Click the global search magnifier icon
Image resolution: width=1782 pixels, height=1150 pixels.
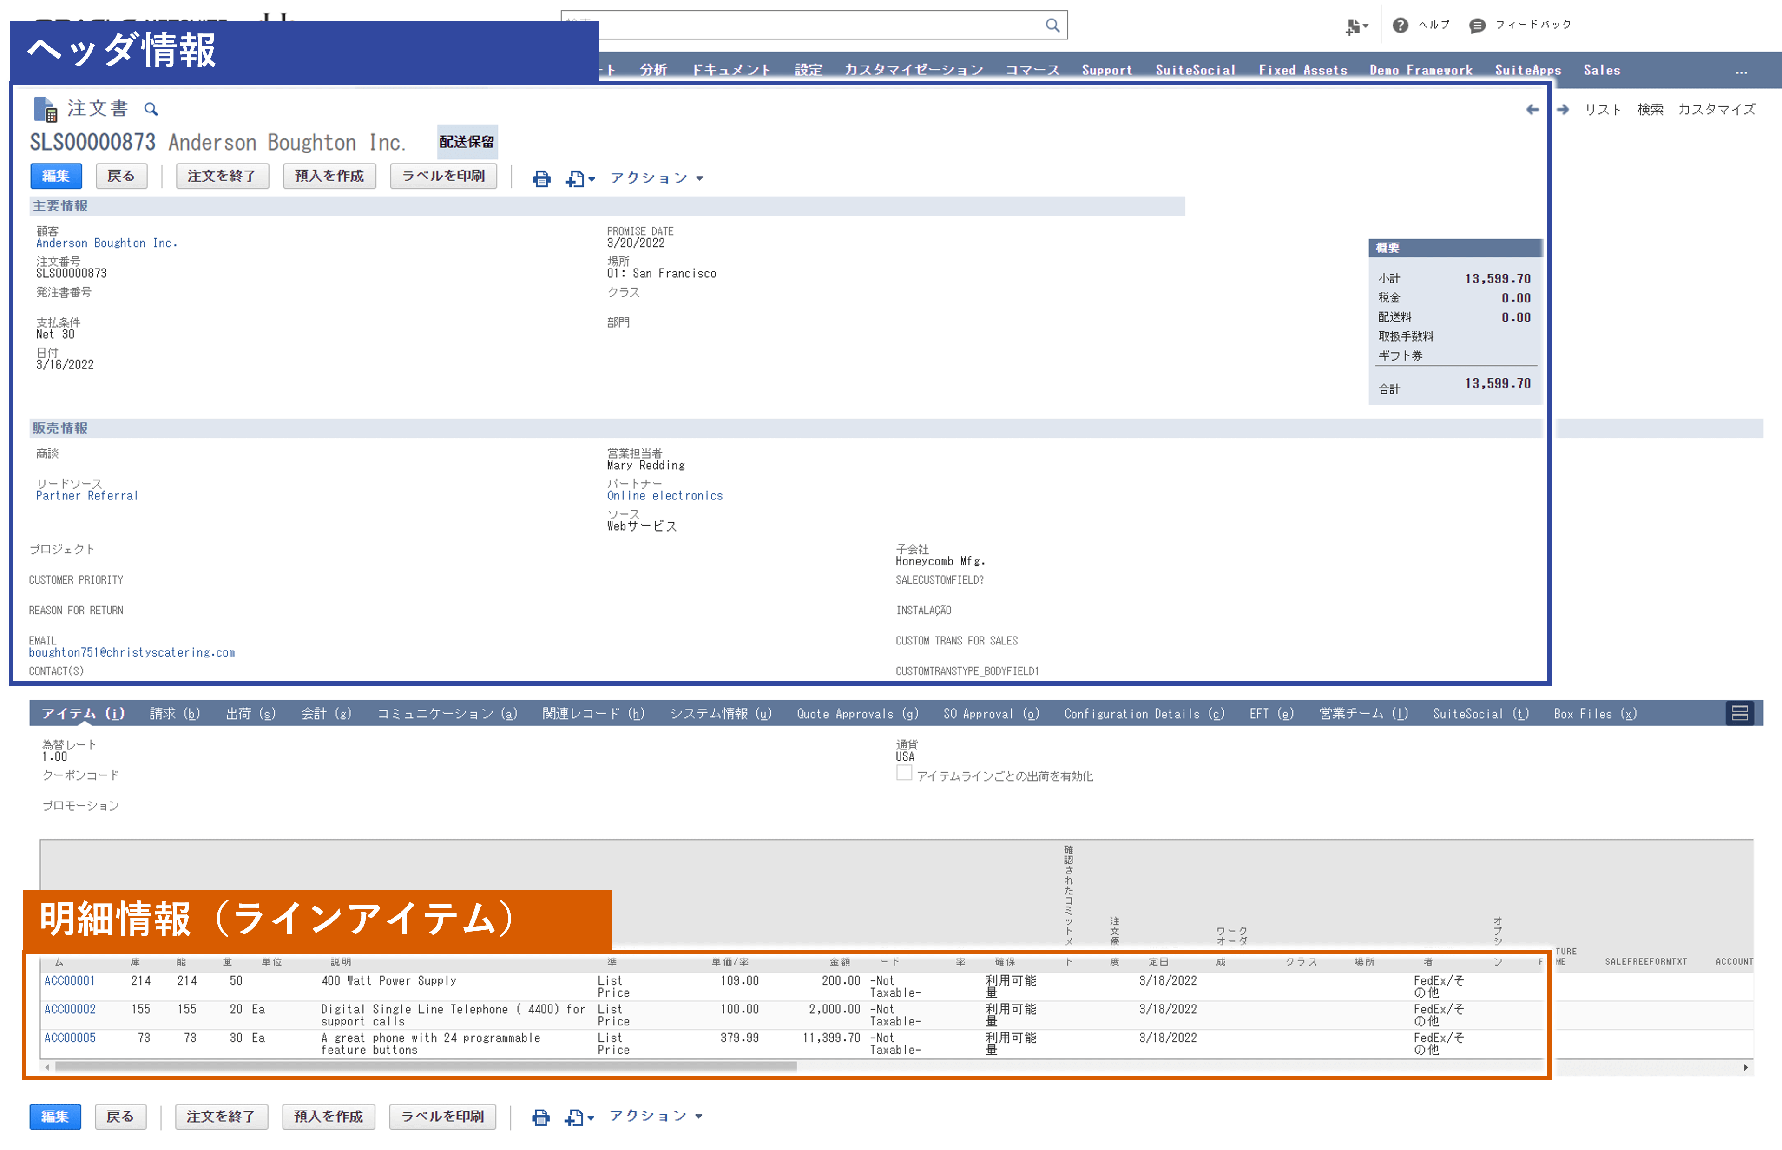1052,26
